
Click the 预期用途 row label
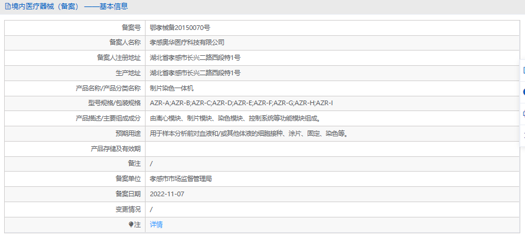pos(128,133)
